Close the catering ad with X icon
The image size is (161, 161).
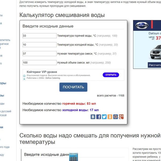click(24, 79)
